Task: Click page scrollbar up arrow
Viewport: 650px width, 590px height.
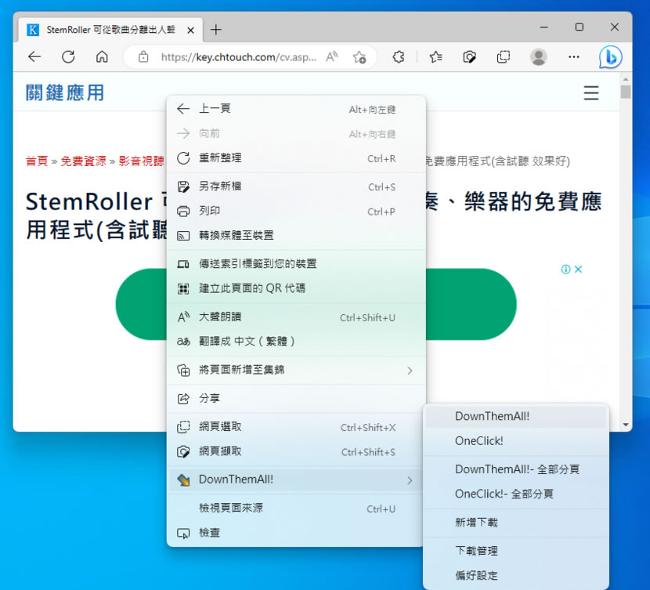Action: click(626, 79)
